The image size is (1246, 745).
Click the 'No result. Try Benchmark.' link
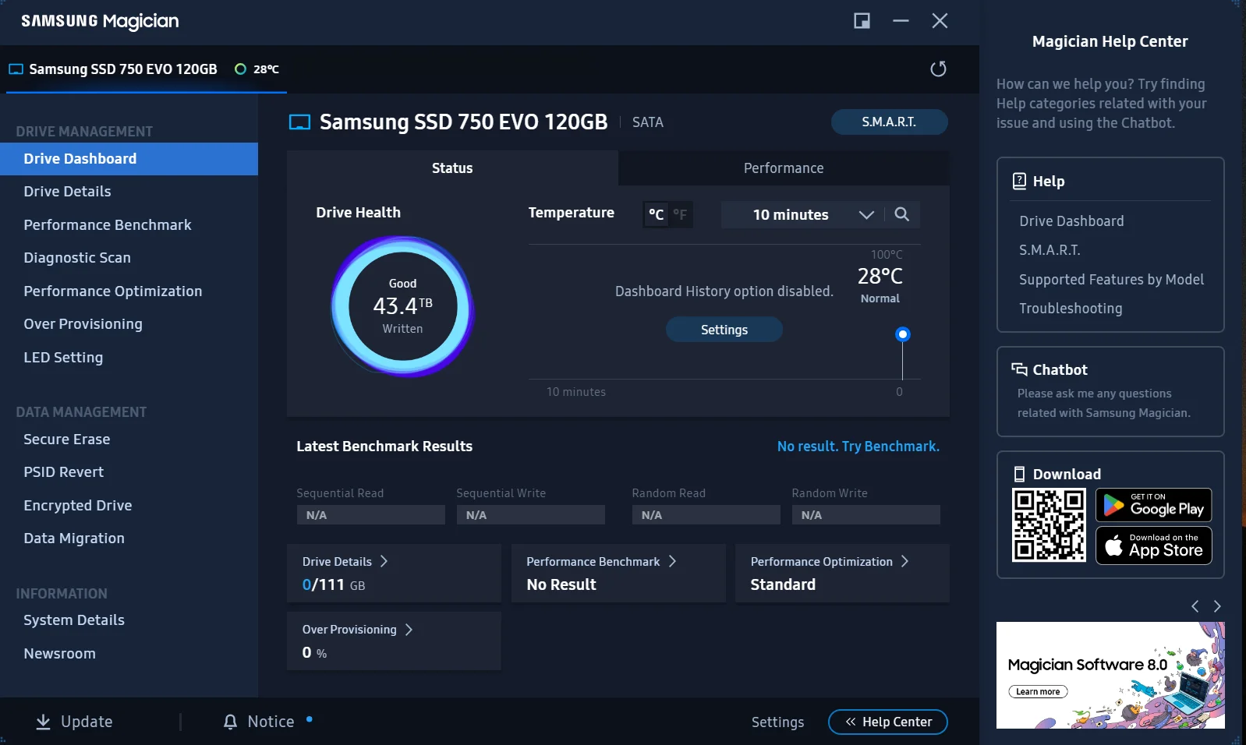[858, 447]
